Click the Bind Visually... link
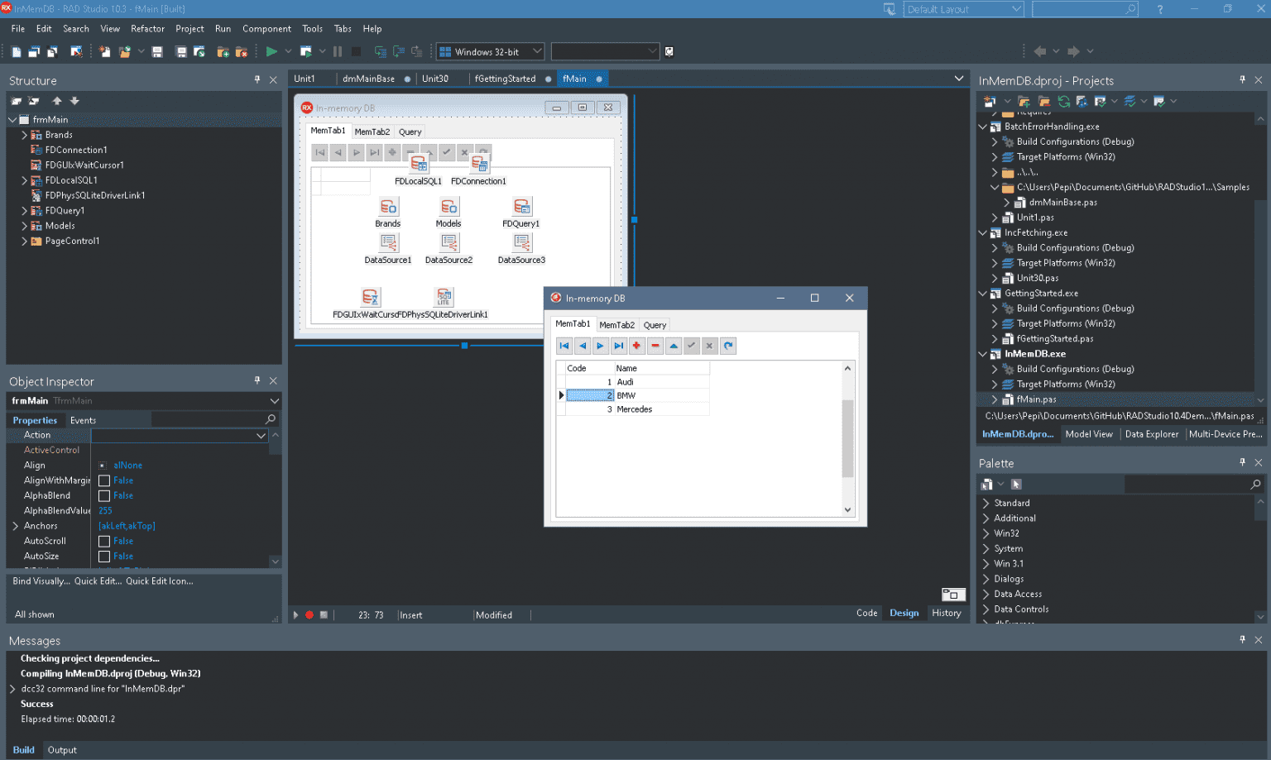The width and height of the screenshot is (1271, 760). coord(41,581)
